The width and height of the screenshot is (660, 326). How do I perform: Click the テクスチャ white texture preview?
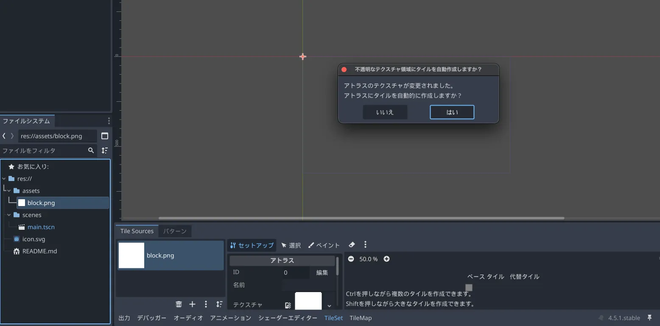[308, 301]
